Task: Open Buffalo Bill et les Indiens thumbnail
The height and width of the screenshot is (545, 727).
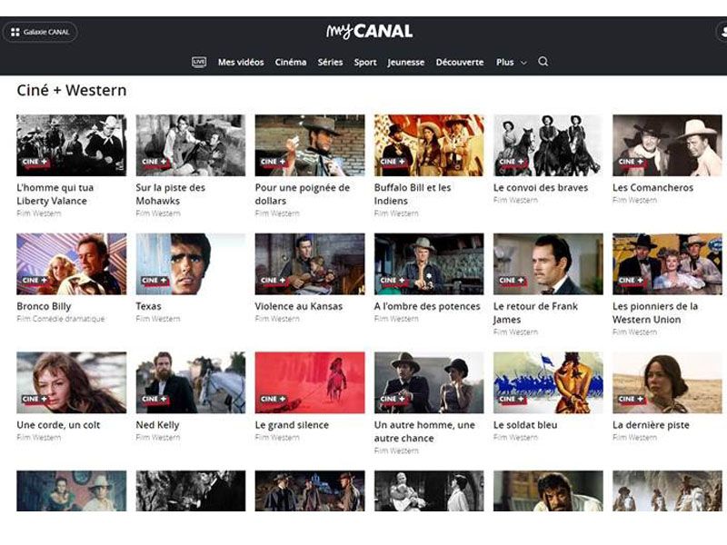Action: tap(429, 145)
